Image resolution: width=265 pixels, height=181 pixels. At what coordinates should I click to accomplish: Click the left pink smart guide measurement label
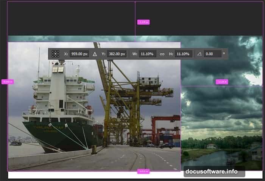click(x=7, y=82)
